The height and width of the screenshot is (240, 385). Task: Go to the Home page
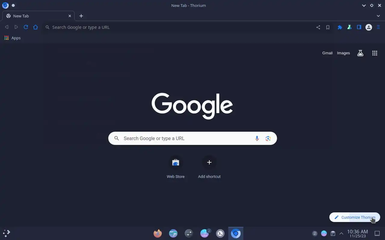coord(35,27)
